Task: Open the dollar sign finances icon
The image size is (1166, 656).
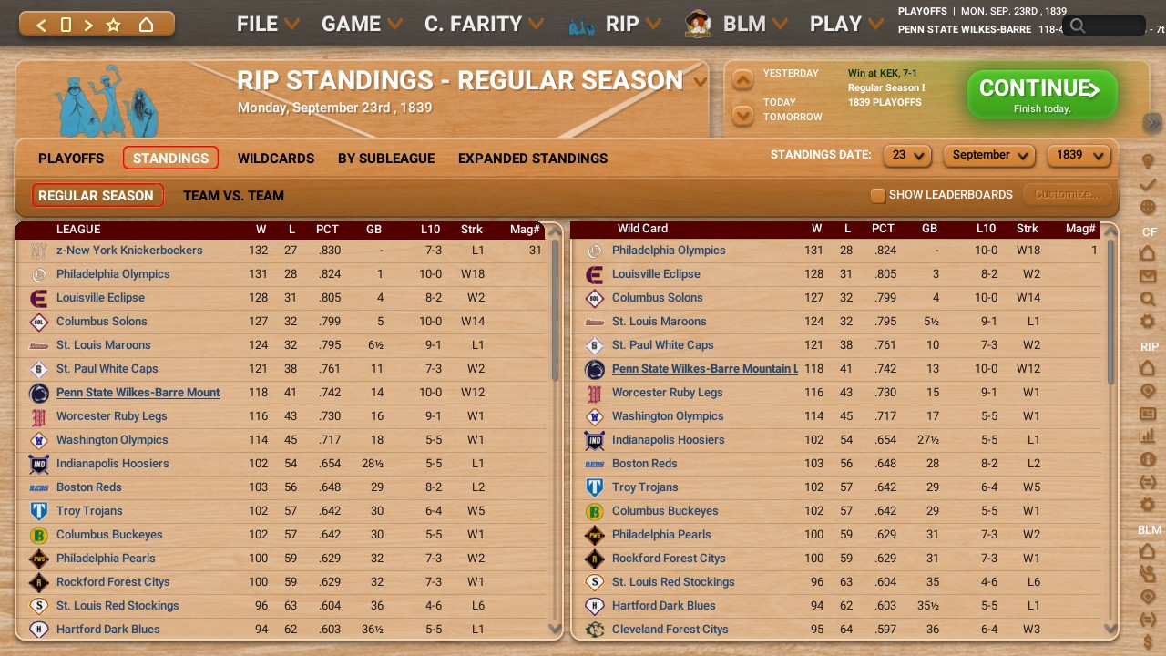Action: point(1148,643)
